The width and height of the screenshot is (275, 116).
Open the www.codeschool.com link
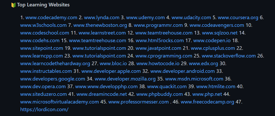click(45, 33)
